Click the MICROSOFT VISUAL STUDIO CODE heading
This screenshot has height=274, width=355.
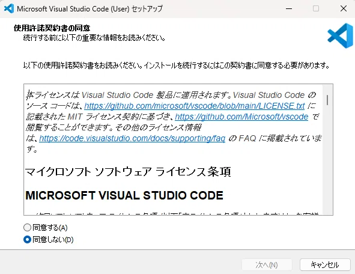coord(124,195)
